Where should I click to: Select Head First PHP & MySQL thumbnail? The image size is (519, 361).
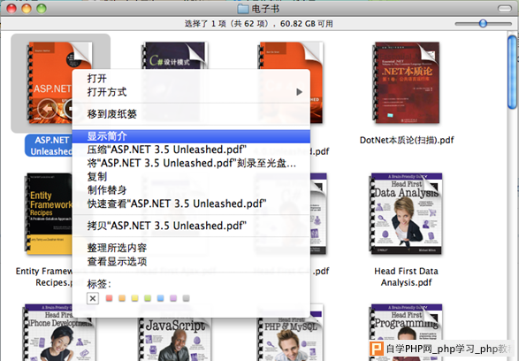290,340
